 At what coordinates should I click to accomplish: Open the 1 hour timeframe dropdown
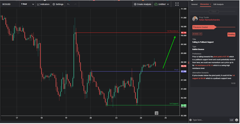[27, 4]
